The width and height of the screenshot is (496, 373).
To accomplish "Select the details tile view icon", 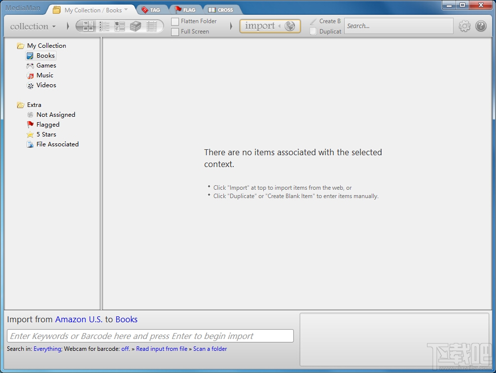I will pyautogui.click(x=120, y=26).
